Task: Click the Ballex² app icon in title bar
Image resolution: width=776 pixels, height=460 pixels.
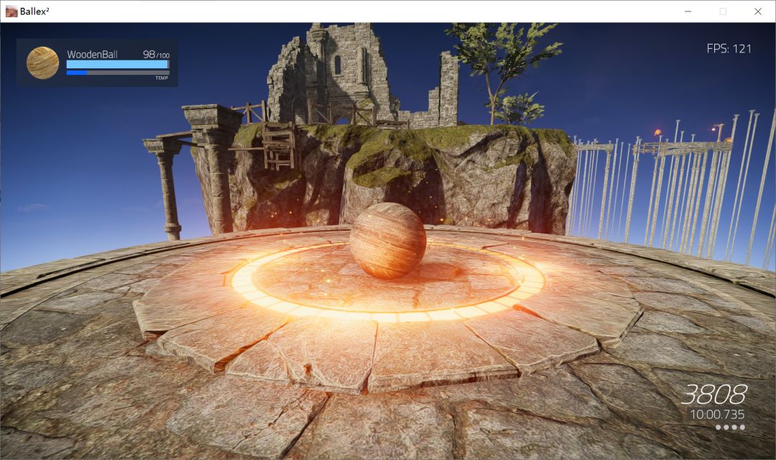Action: click(x=11, y=11)
